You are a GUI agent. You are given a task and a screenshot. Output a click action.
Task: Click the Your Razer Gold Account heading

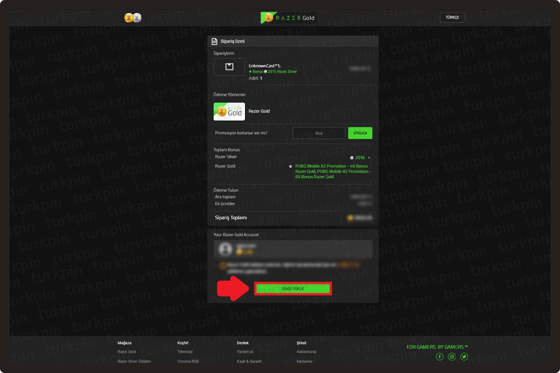coord(236,235)
